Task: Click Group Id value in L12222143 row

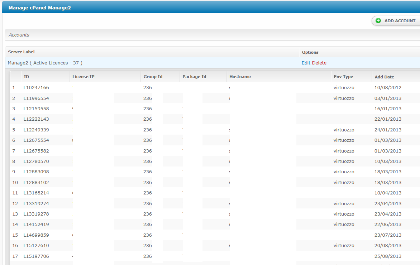Action: tap(148, 119)
